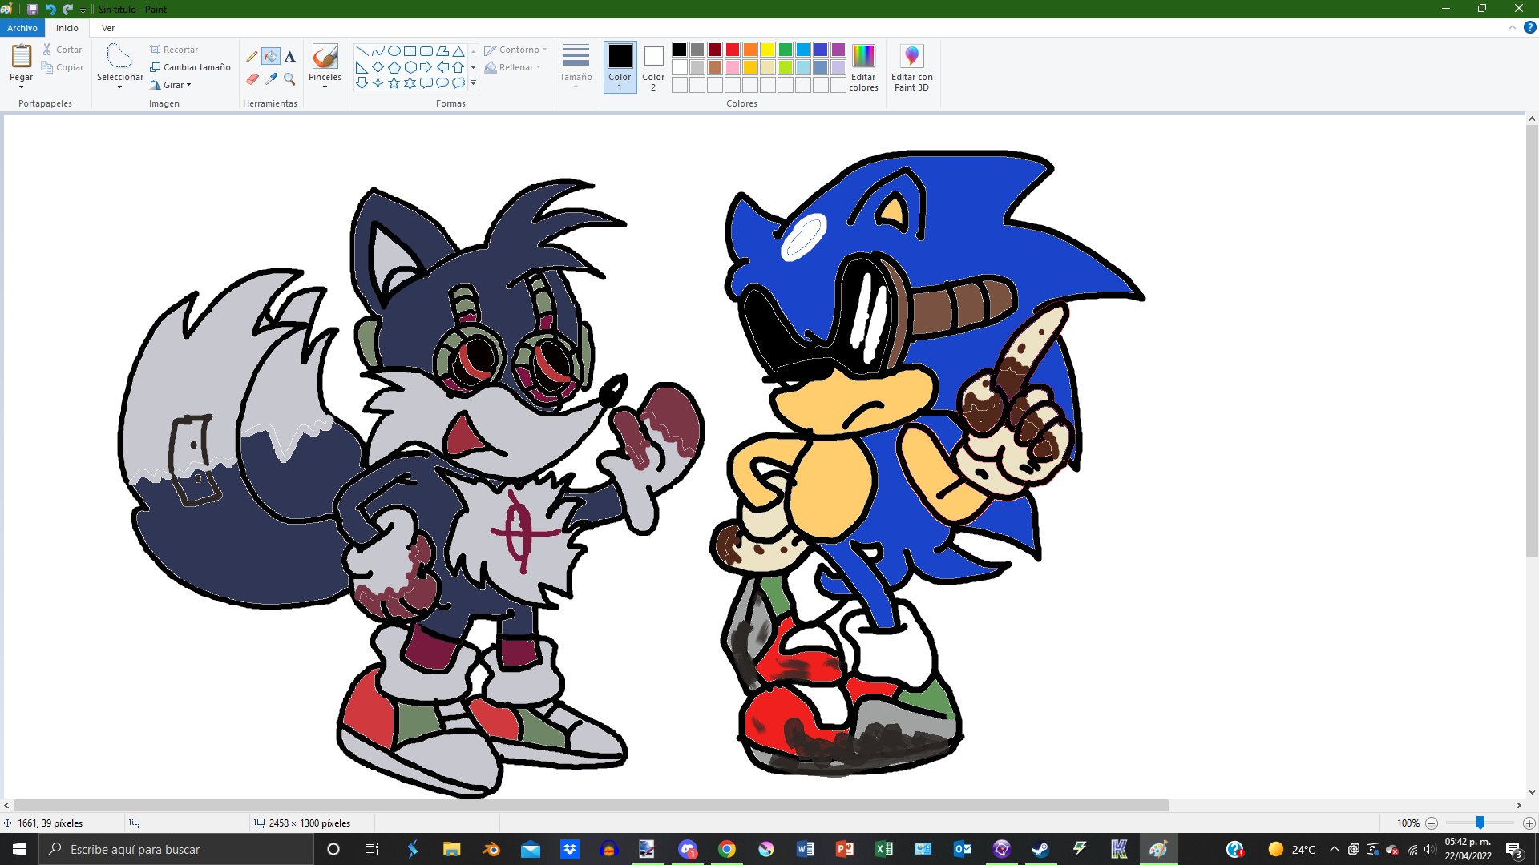Viewport: 1539px width, 865px height.
Task: Click the horizontal scrollbar of canvas
Action: click(591, 805)
